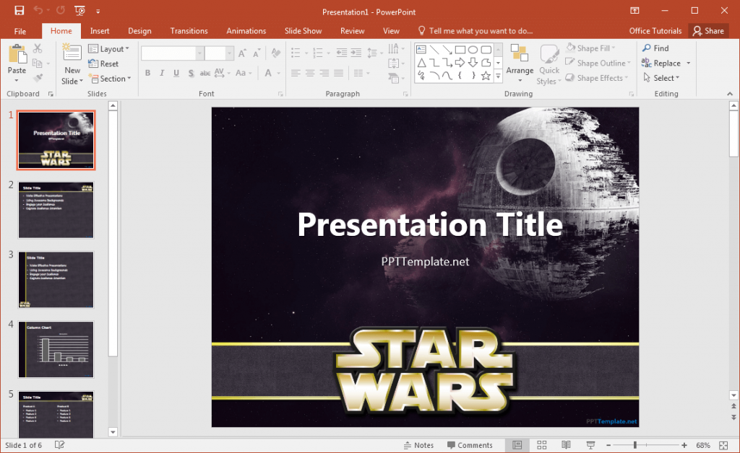Open the font size dropdown

coord(230,53)
